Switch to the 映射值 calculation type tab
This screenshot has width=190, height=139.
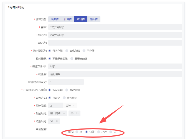pyautogui.click(x=54, y=19)
